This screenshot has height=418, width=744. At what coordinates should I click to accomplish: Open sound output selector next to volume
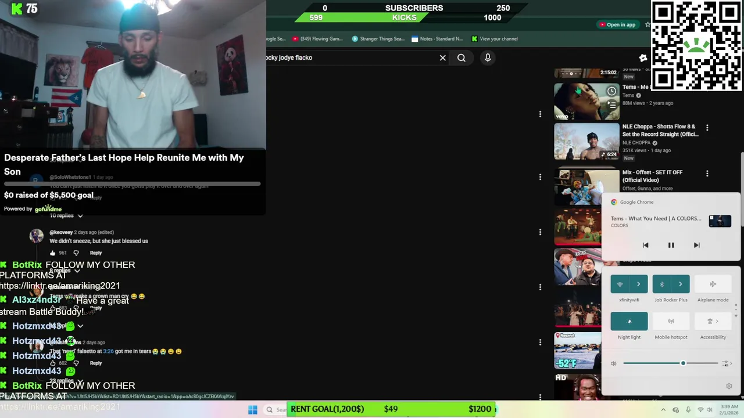[726, 363]
